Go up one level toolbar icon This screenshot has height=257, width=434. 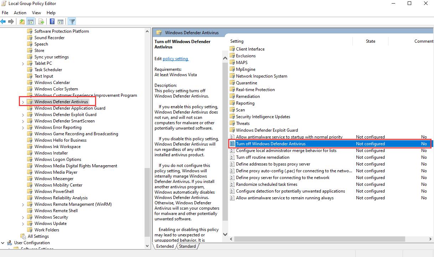point(22,22)
